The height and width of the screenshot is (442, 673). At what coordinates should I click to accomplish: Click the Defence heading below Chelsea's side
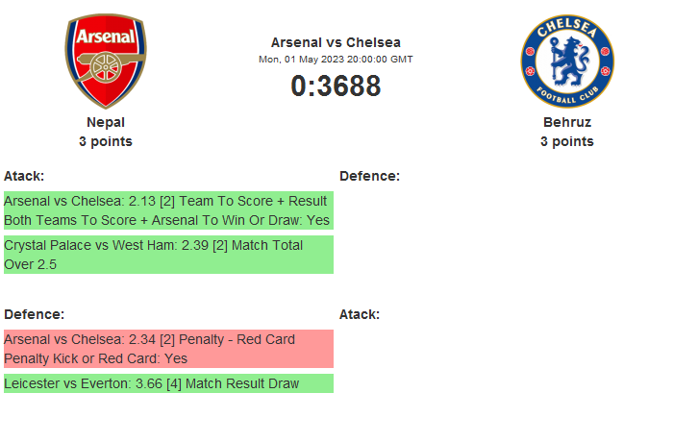pos(369,176)
